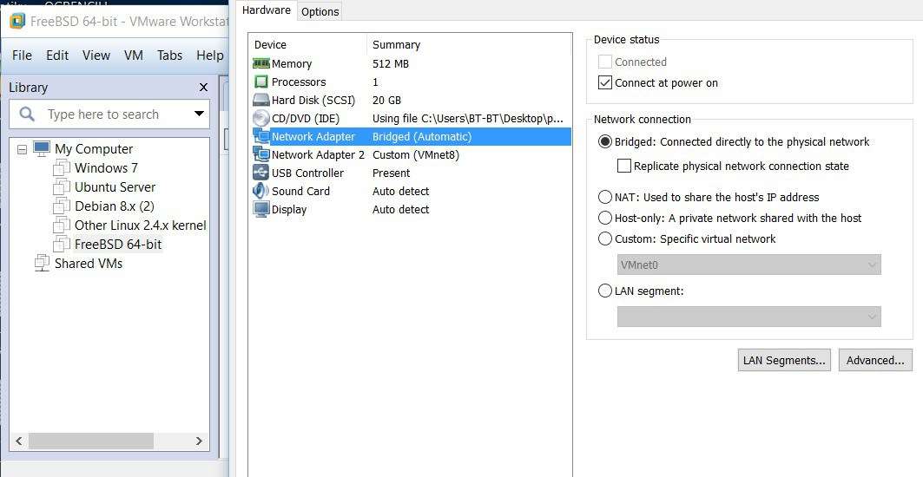Enable Replicate physical network connection state
The height and width of the screenshot is (477, 923).
pyautogui.click(x=624, y=166)
